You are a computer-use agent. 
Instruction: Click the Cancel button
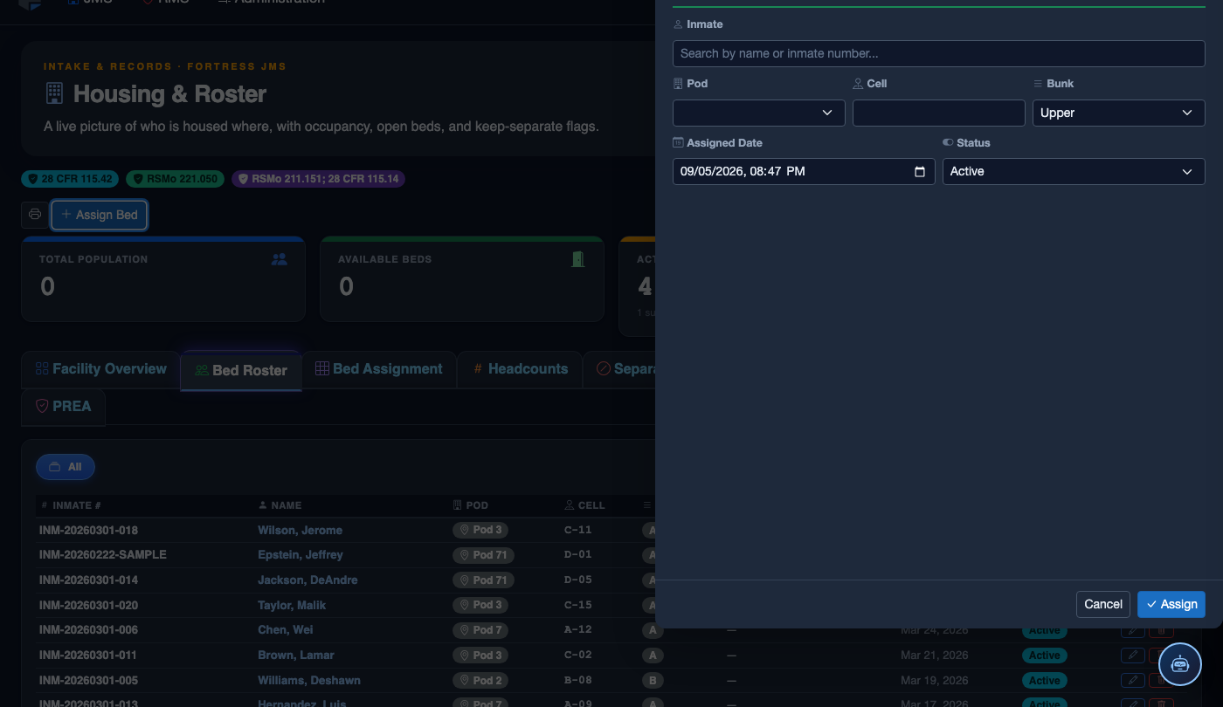pos(1103,605)
